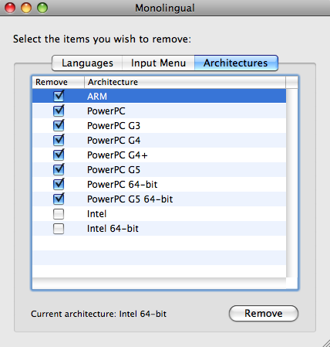This screenshot has width=330, height=347.
Task: Select the PowerPC G5 row label
Action: (x=113, y=170)
